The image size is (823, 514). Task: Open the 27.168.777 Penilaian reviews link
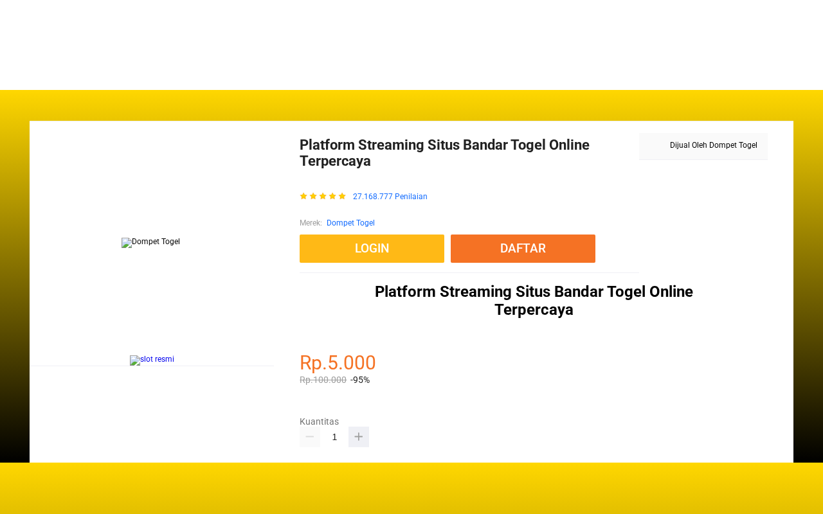coord(390,197)
